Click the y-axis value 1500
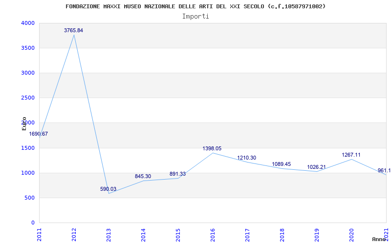This screenshot has width=391, height=244. [27, 148]
